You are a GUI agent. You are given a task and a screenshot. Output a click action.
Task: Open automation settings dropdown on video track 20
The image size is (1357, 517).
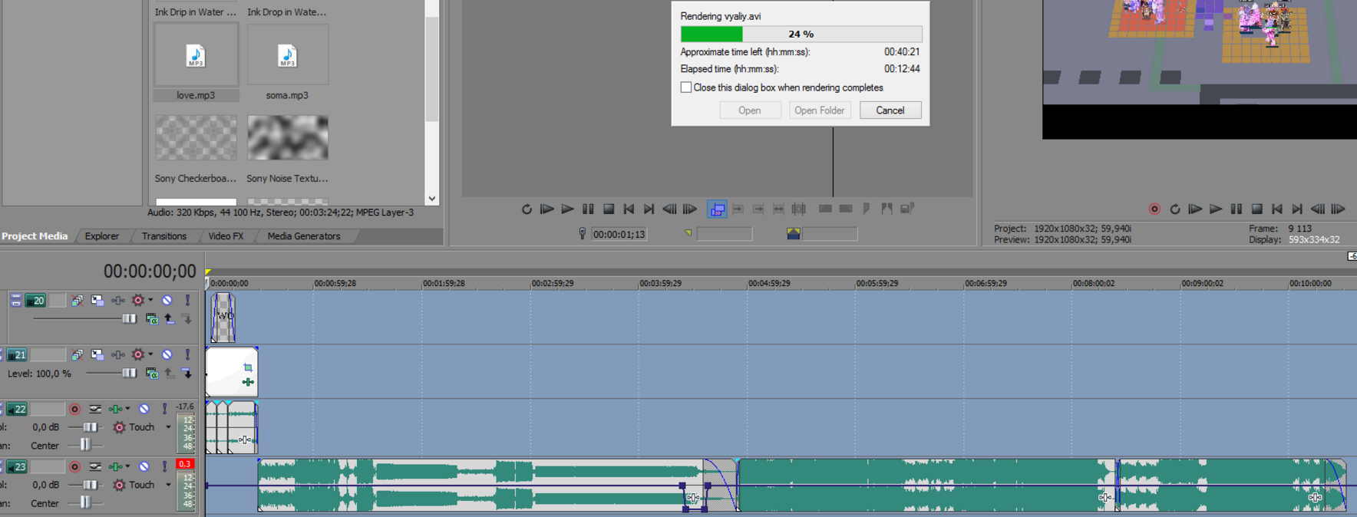150,301
